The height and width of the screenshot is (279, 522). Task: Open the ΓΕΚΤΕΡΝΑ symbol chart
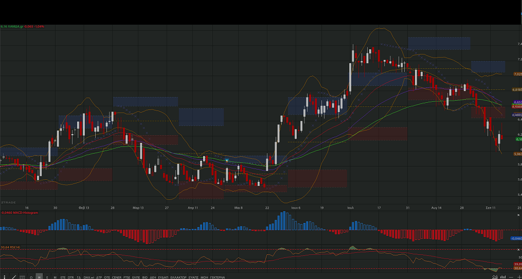(218, 277)
